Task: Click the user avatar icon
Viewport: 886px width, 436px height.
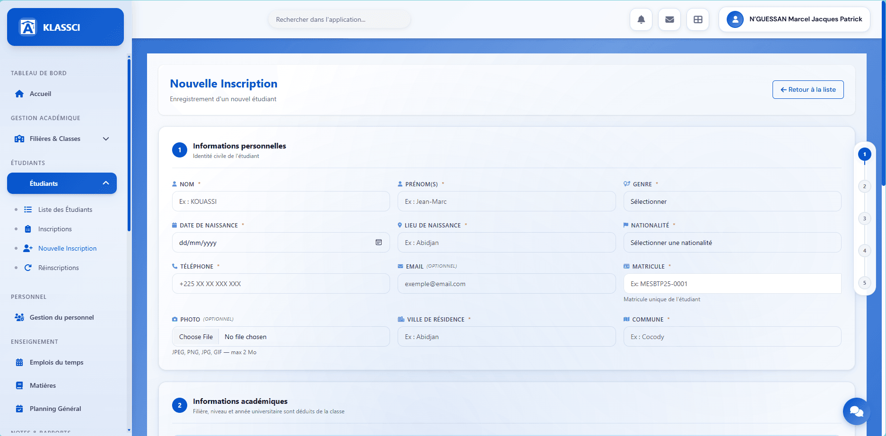Action: (x=735, y=19)
